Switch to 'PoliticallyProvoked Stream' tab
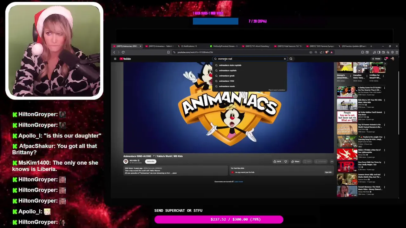 coord(224,46)
